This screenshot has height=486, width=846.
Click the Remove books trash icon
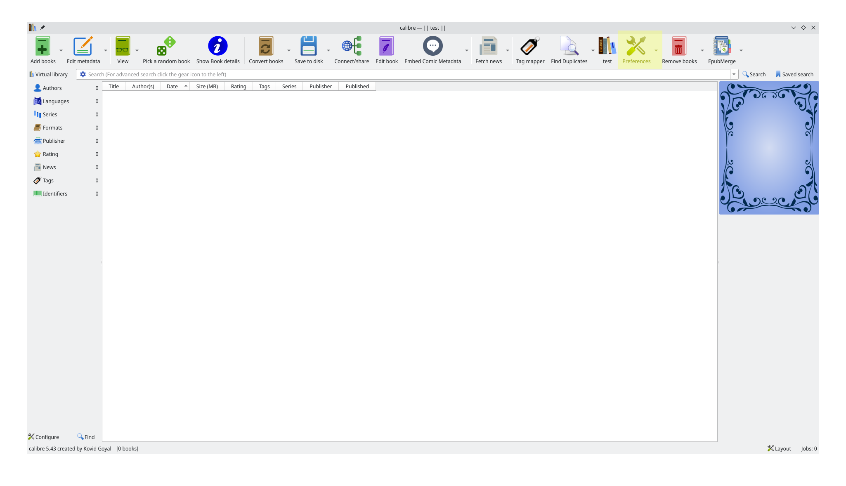[x=679, y=46]
